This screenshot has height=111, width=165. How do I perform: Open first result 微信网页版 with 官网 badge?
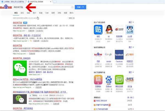18,23
